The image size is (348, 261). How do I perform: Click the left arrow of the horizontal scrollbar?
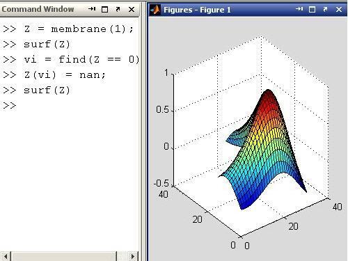6,256
